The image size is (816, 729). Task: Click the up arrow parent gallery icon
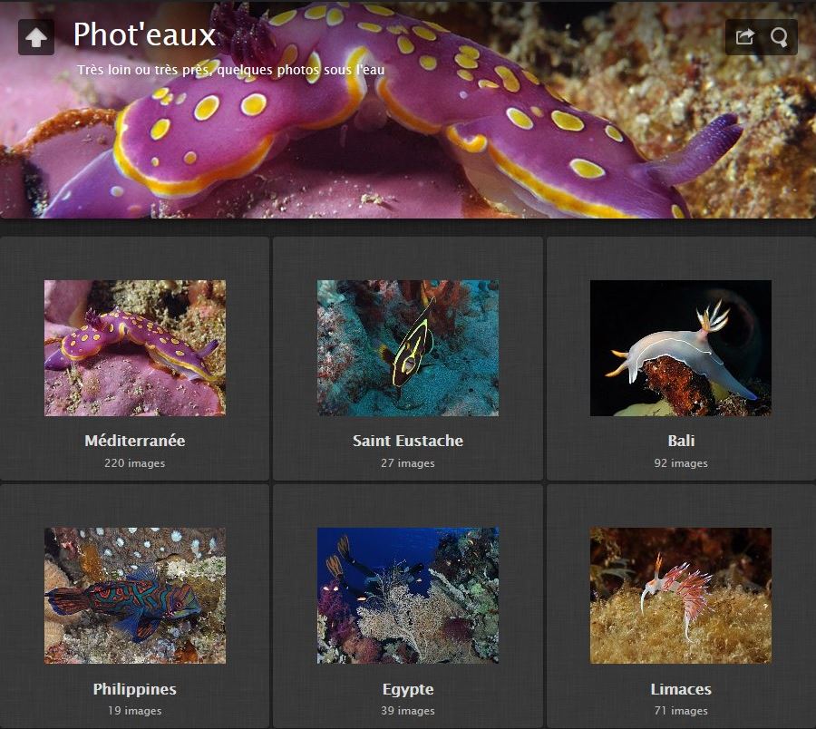(36, 37)
